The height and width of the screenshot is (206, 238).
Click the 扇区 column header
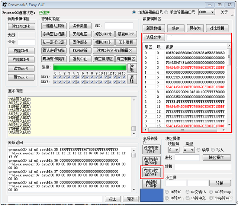click(148, 47)
